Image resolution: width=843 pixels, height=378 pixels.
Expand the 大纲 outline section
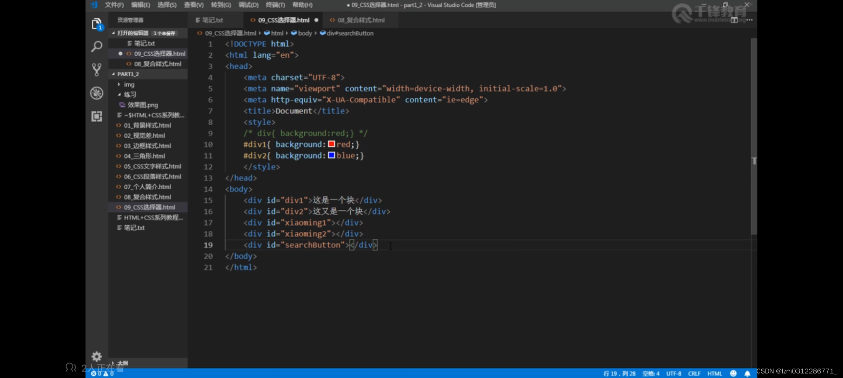click(x=113, y=363)
